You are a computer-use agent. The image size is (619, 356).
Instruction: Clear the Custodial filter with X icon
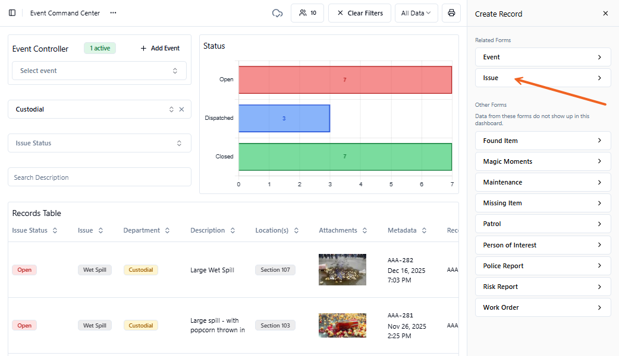click(182, 109)
